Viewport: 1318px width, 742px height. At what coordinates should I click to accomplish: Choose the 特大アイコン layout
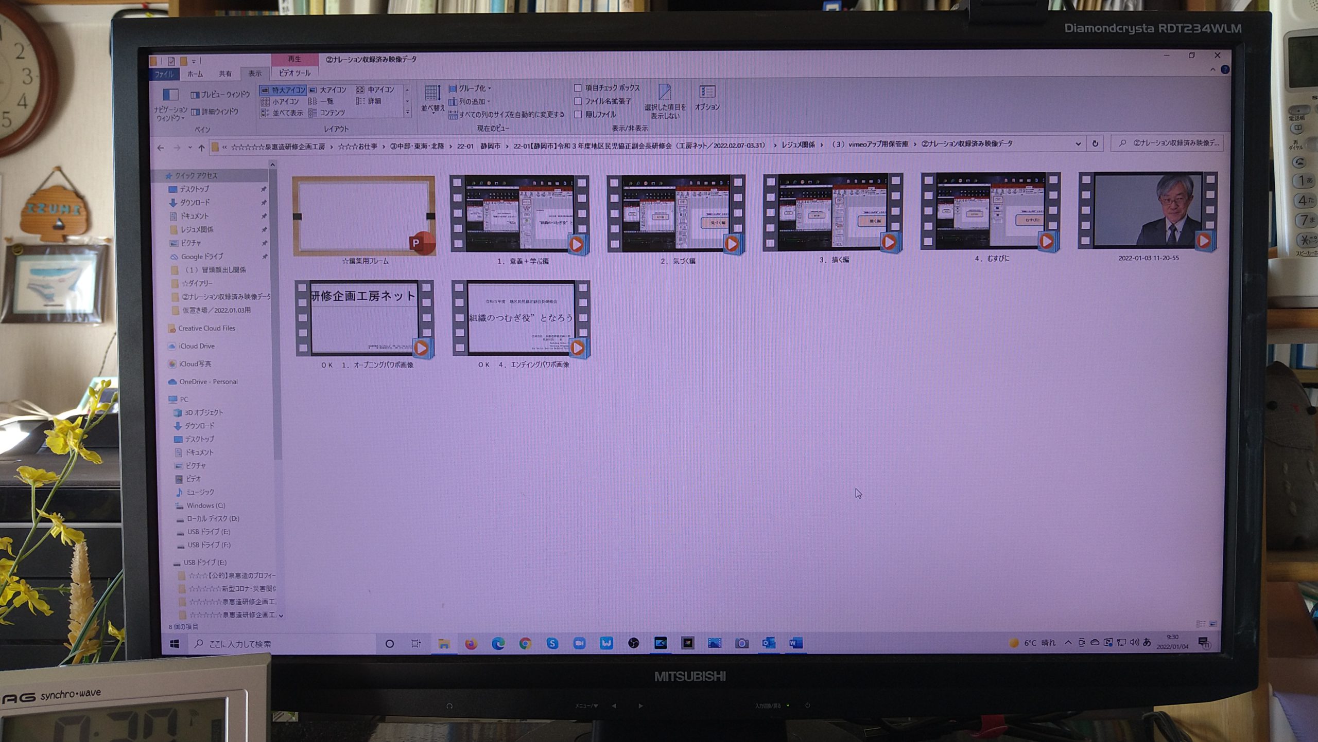283,90
